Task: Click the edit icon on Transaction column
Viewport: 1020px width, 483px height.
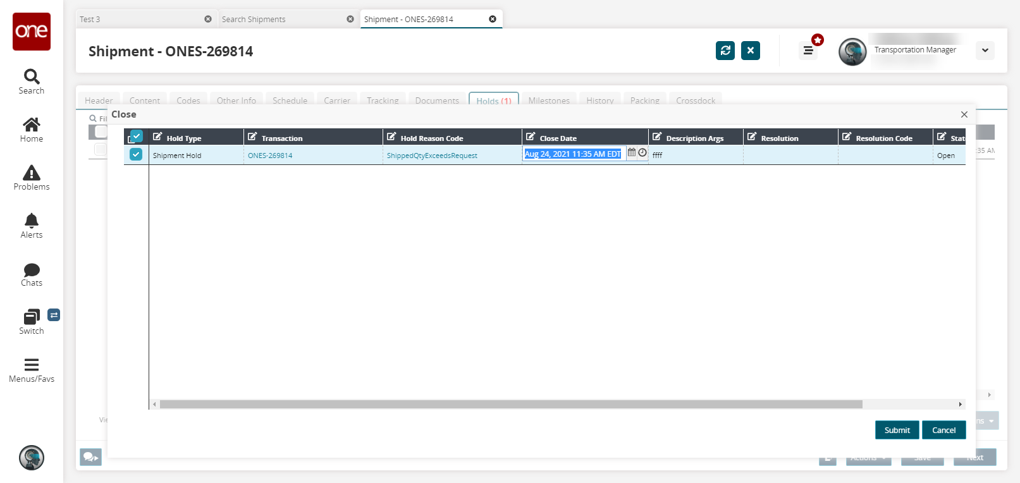Action: click(252, 137)
